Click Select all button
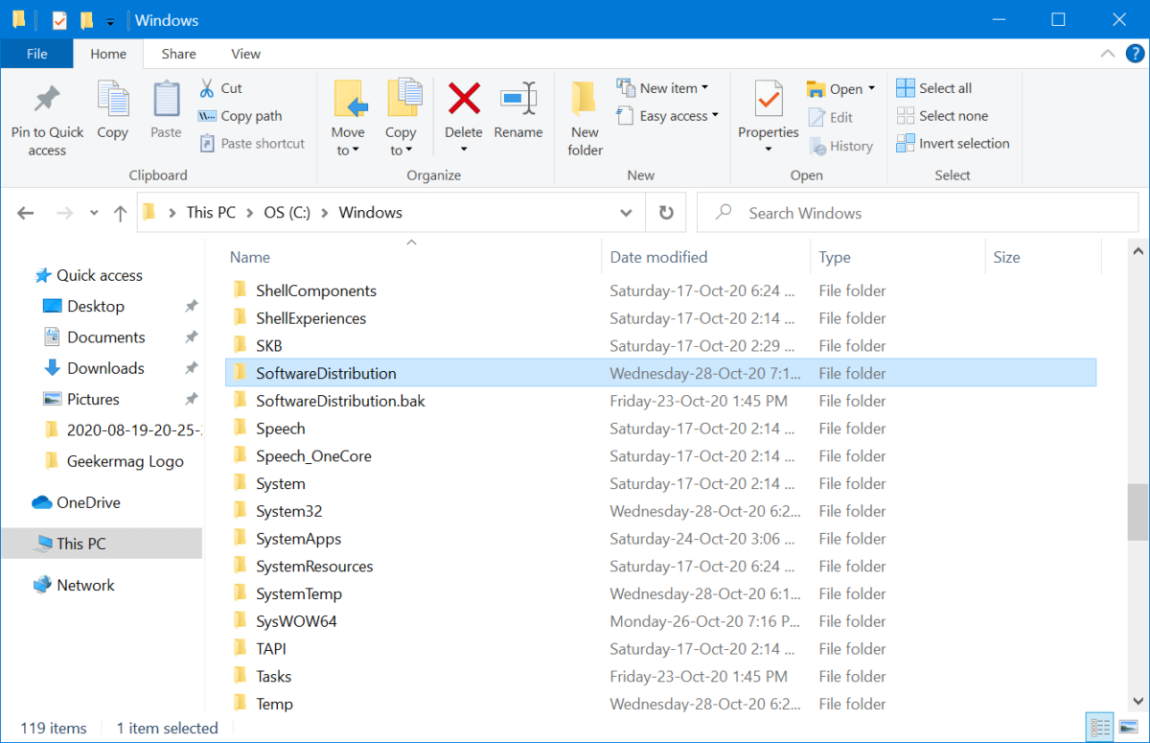 [x=934, y=88]
